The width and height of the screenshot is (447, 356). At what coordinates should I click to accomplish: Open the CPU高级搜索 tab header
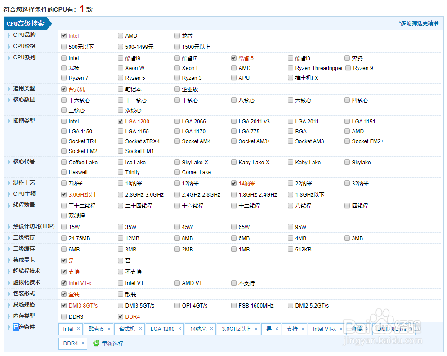27,23
